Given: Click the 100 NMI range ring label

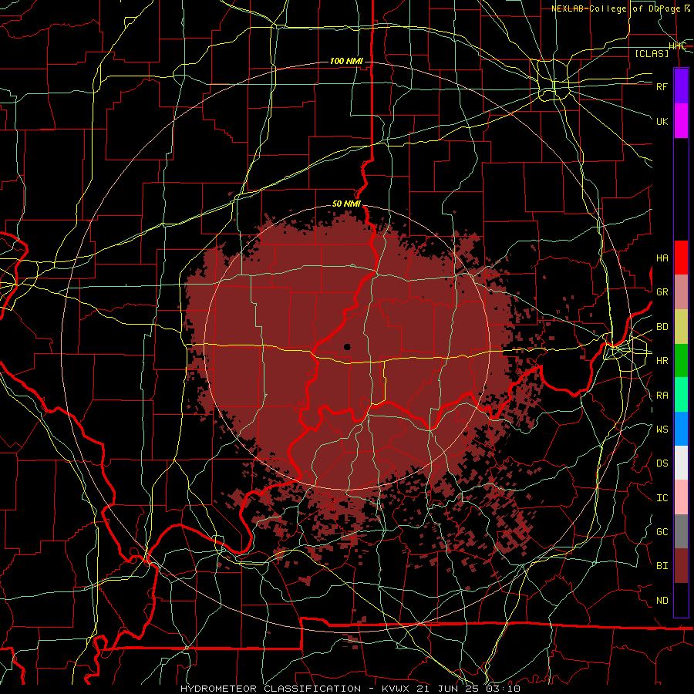Looking at the screenshot, I should [x=346, y=61].
